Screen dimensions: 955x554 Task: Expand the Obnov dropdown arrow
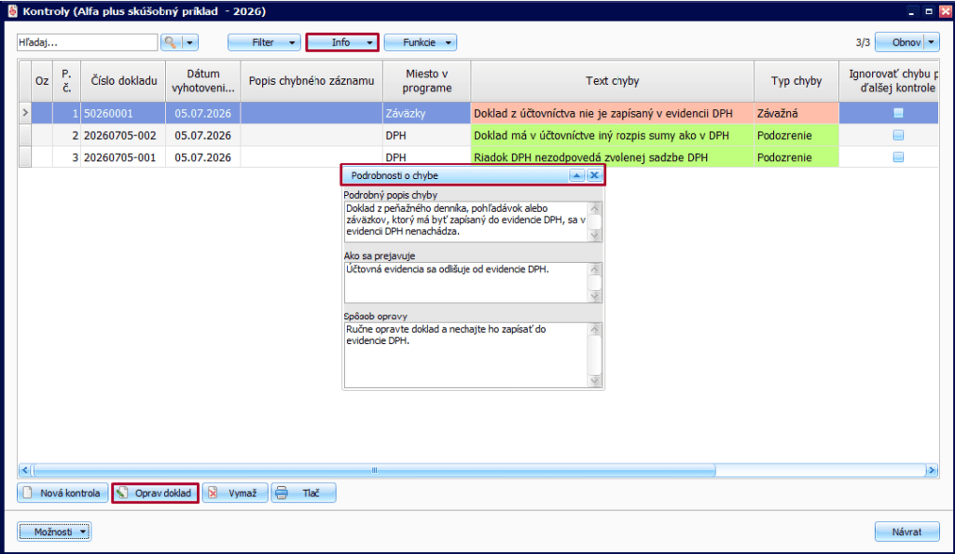(x=932, y=43)
